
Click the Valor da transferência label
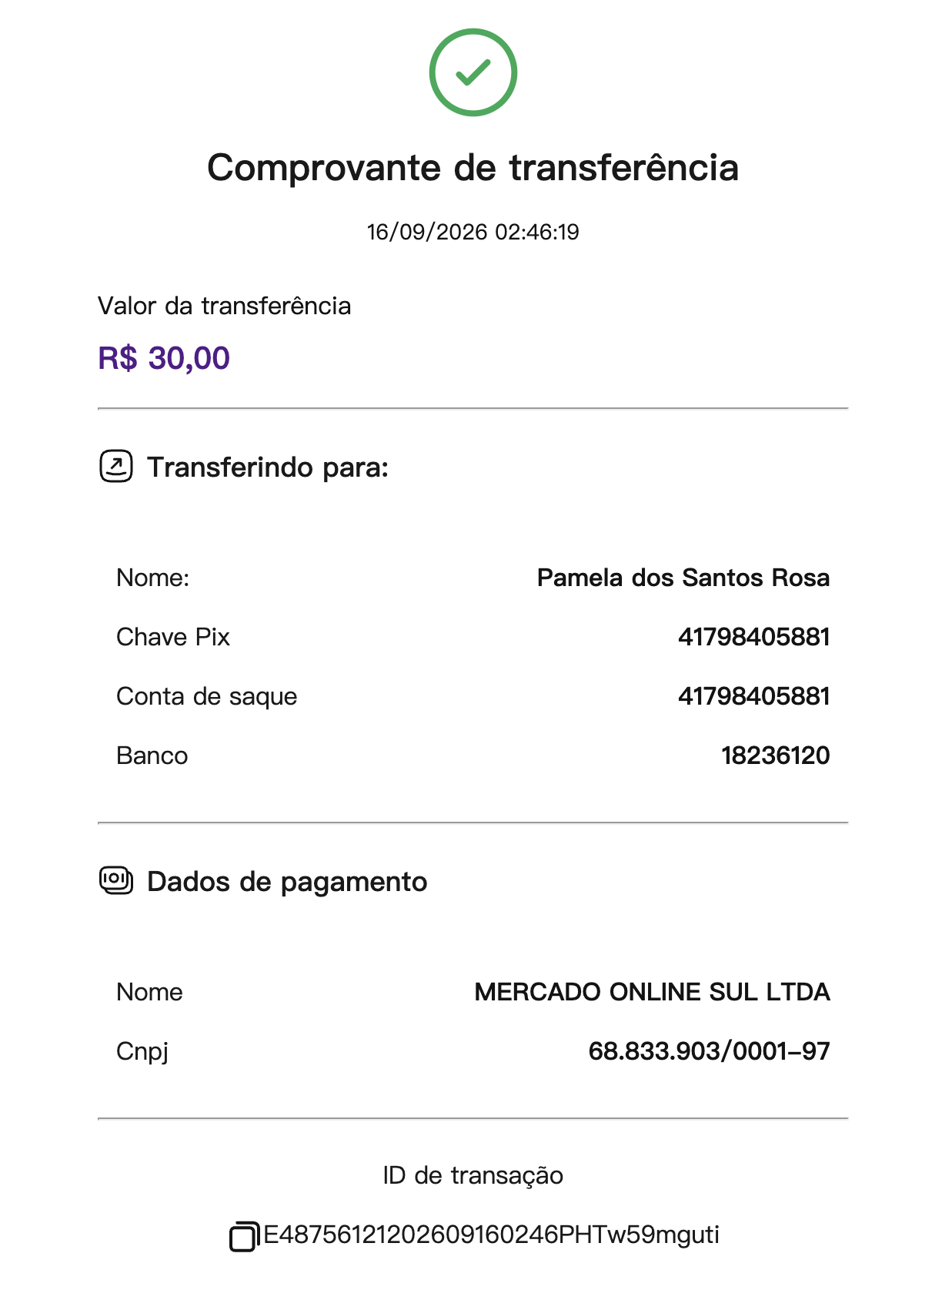click(x=224, y=306)
